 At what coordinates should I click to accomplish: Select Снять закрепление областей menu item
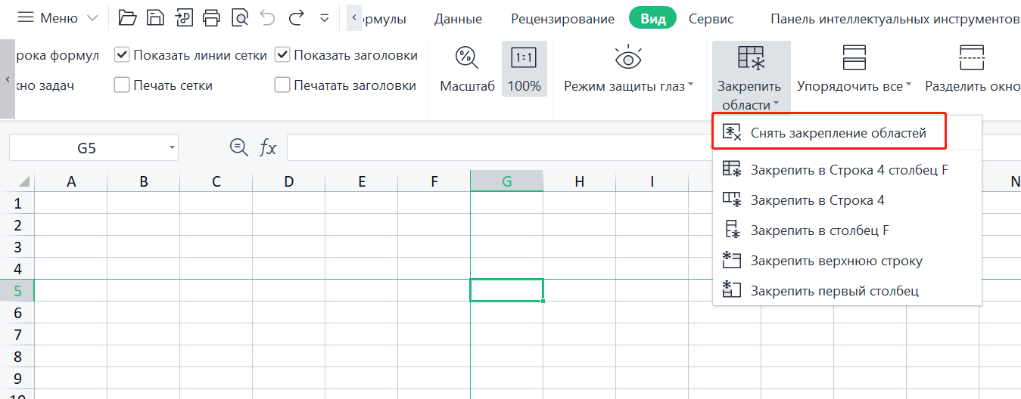pos(838,133)
